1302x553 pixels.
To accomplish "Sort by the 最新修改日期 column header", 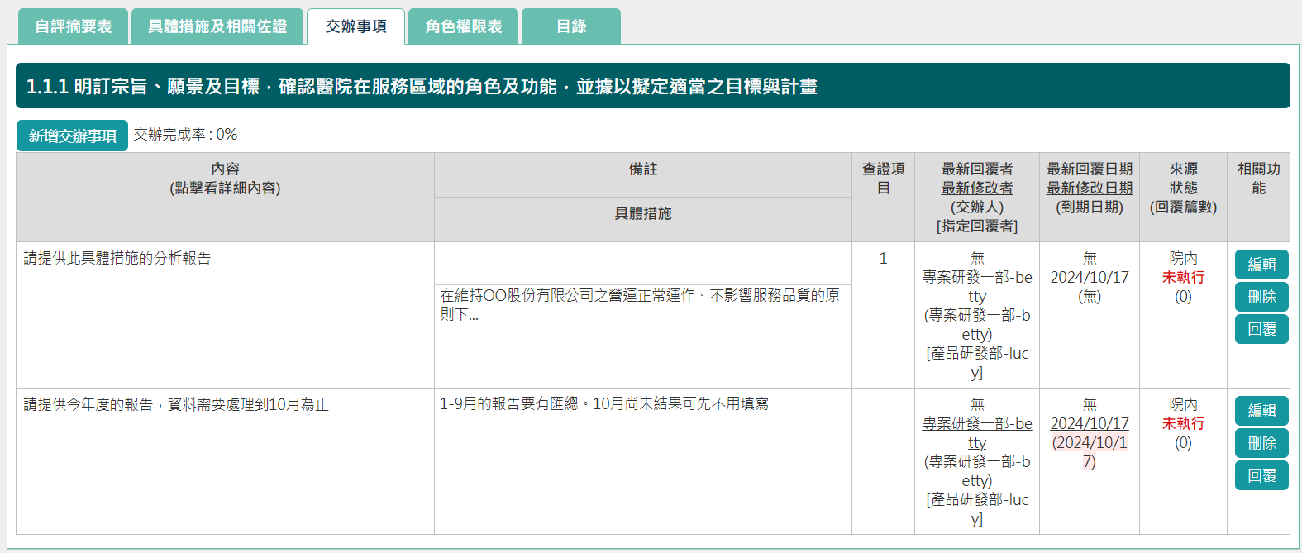I will point(1089,188).
